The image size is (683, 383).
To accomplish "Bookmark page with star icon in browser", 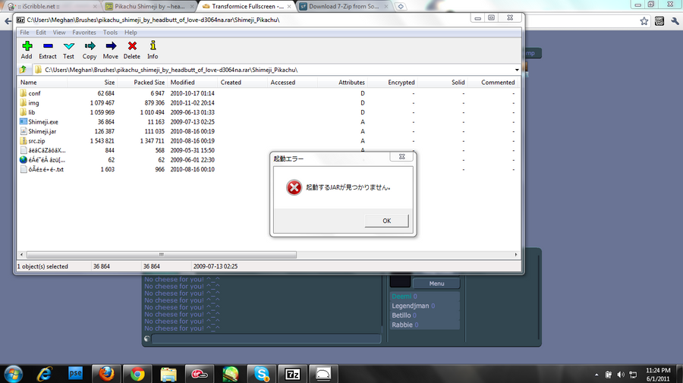I will pos(644,21).
